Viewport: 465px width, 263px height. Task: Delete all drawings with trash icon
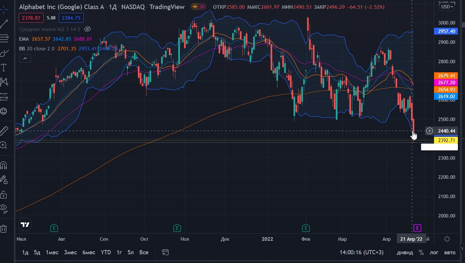coord(4,229)
